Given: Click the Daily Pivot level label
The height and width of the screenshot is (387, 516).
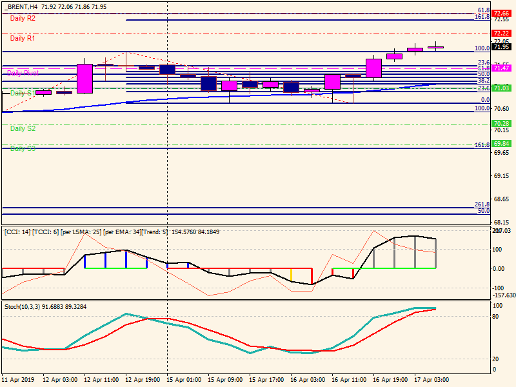Looking at the screenshot, I should point(23,73).
